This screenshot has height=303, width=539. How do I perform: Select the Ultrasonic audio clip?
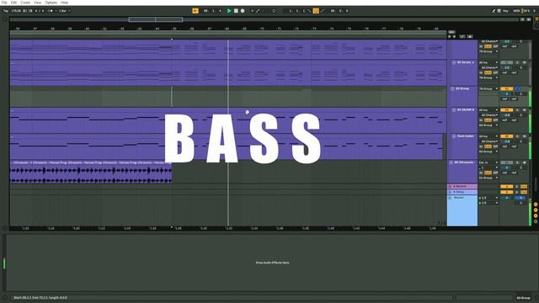click(x=91, y=172)
